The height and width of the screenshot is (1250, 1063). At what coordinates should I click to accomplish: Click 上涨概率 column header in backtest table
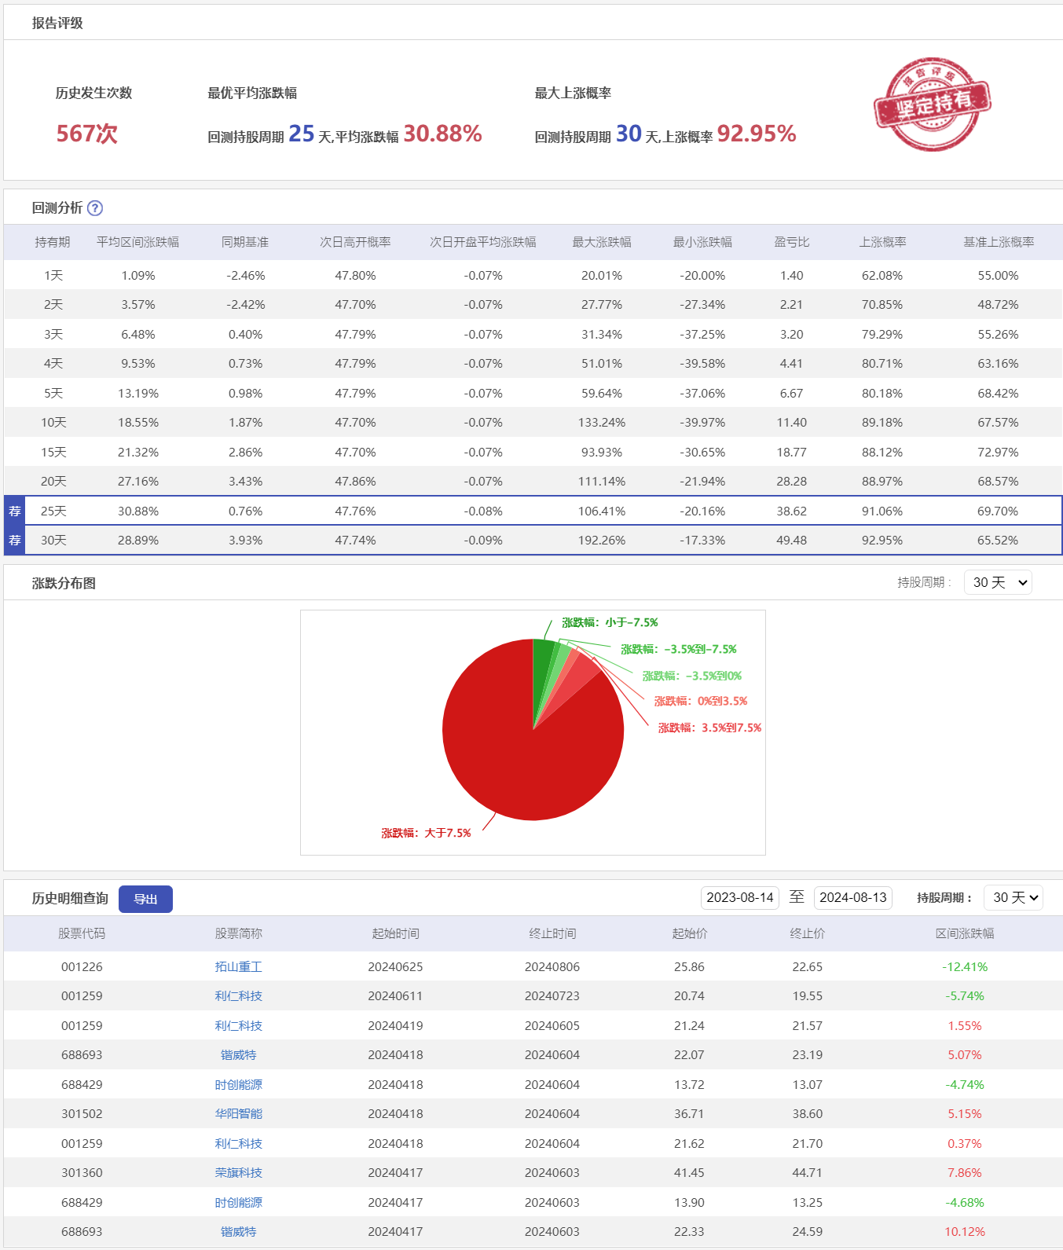[882, 242]
